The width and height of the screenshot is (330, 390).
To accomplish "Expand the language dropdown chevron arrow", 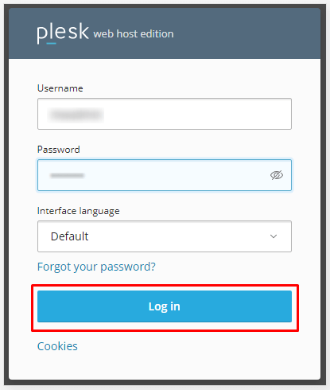I will [x=274, y=236].
